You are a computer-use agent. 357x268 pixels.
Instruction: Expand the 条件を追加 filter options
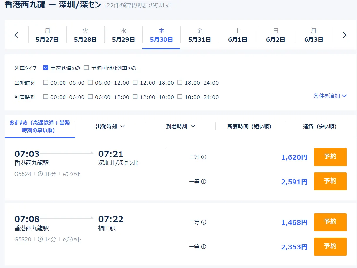coord(330,96)
